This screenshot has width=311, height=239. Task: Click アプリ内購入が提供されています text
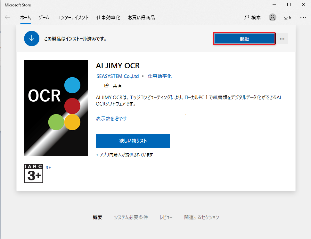[x=125, y=155]
